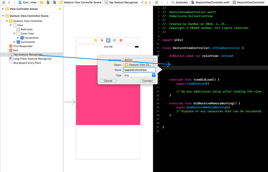Select Tap Gesture Recognizer in outline
The height and width of the screenshot is (172, 268).
31,55
